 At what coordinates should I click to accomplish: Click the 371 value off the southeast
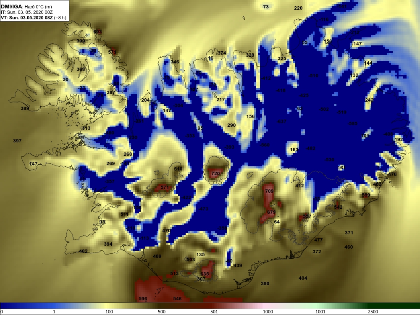pos(349,233)
